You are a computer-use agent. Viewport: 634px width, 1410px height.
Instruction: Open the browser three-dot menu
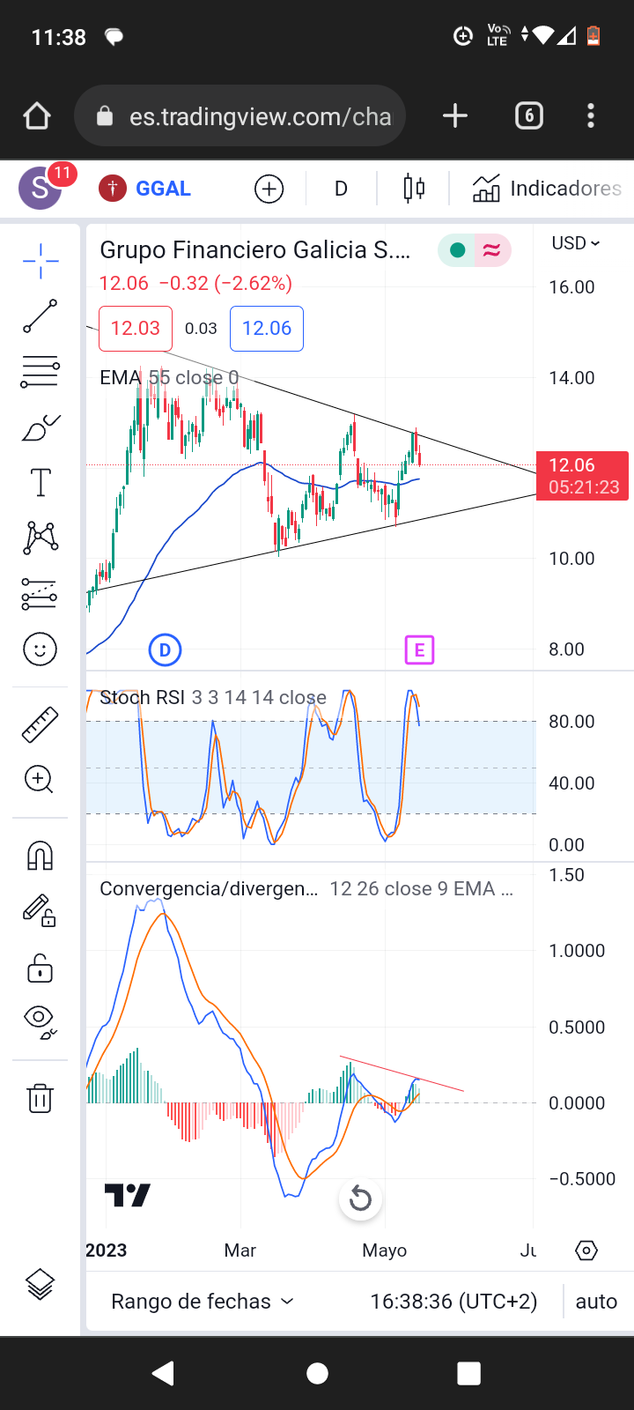591,115
